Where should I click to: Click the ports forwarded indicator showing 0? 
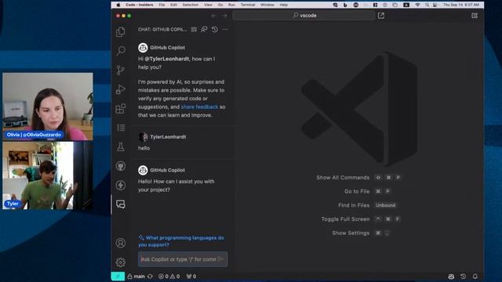pyautogui.click(x=191, y=277)
